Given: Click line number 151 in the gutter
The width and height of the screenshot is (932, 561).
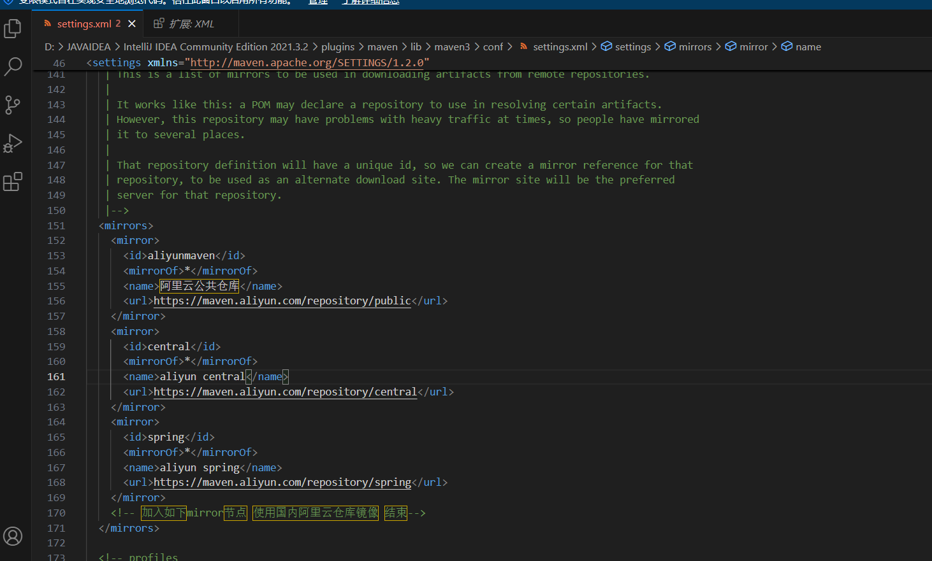Looking at the screenshot, I should coord(56,225).
